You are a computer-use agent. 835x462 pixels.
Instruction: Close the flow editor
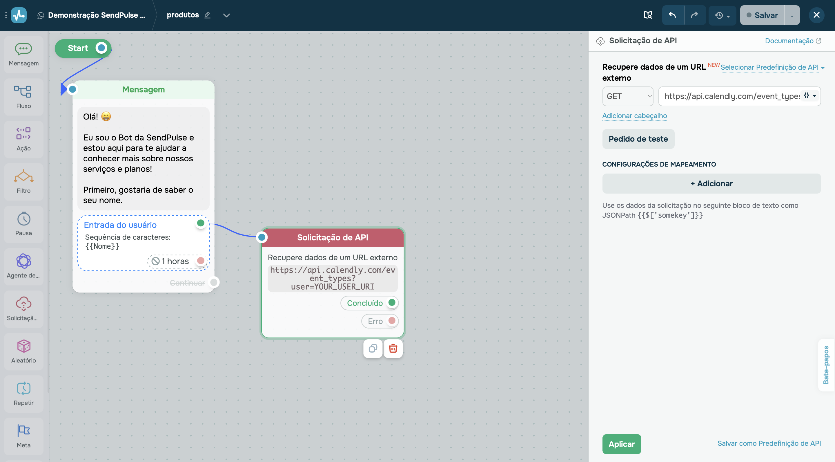[816, 15]
